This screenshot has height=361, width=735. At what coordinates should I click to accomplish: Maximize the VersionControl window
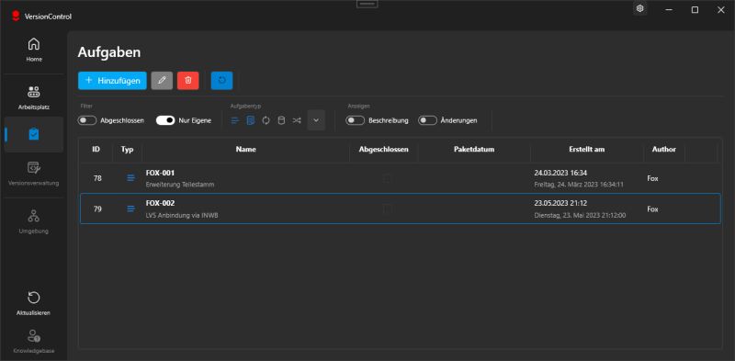(x=695, y=10)
